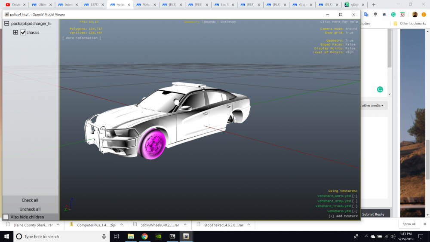
Task: Uncheck the chassis checkbox
Action: click(x=23, y=32)
